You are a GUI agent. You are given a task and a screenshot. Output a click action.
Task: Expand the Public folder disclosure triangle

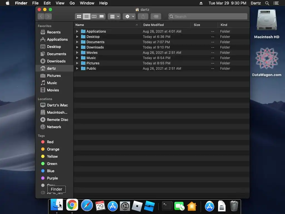(77, 69)
